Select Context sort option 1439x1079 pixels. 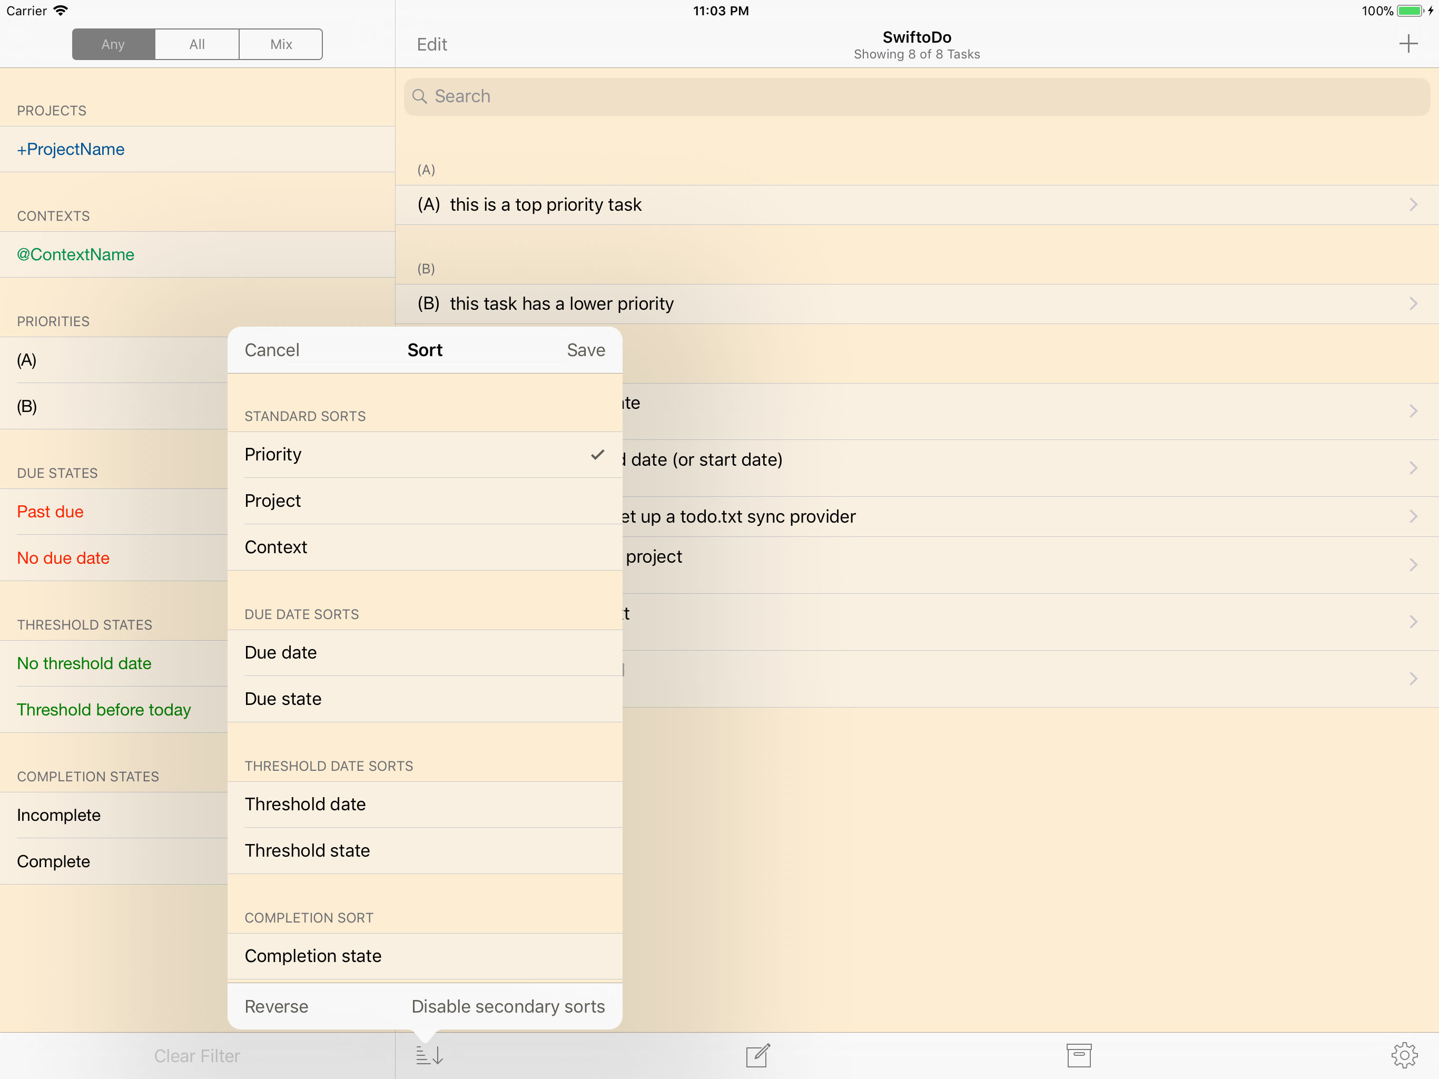pos(425,547)
